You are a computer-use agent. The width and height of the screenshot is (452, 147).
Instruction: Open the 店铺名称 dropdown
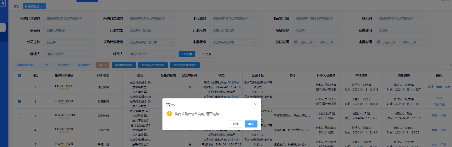coord(317,30)
